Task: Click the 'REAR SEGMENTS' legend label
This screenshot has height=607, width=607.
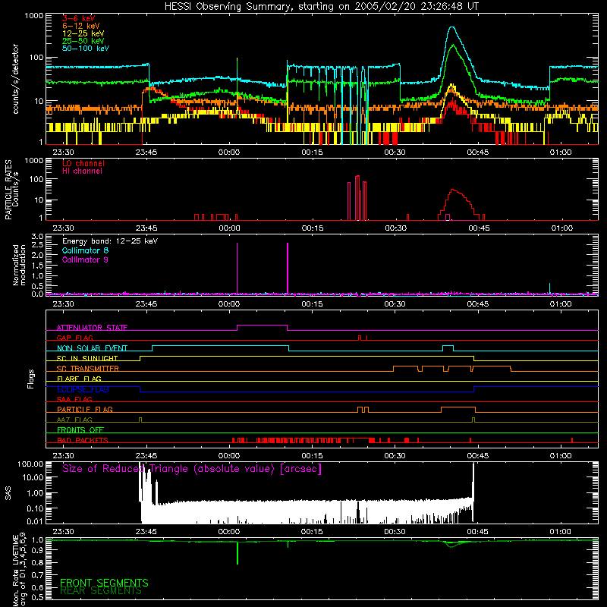Action: pos(101,591)
